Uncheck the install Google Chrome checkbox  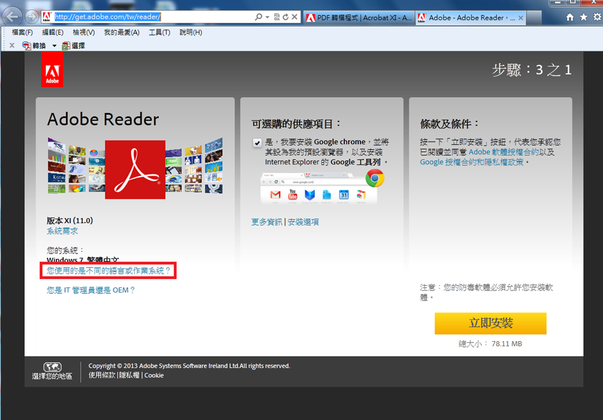257,143
